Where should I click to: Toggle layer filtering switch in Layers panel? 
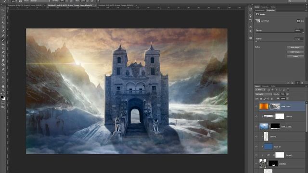(x=288, y=89)
